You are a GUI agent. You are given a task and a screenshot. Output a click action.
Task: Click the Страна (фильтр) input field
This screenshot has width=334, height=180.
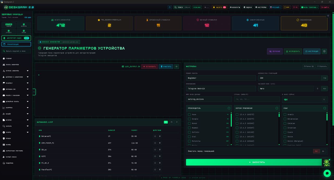click(257, 99)
